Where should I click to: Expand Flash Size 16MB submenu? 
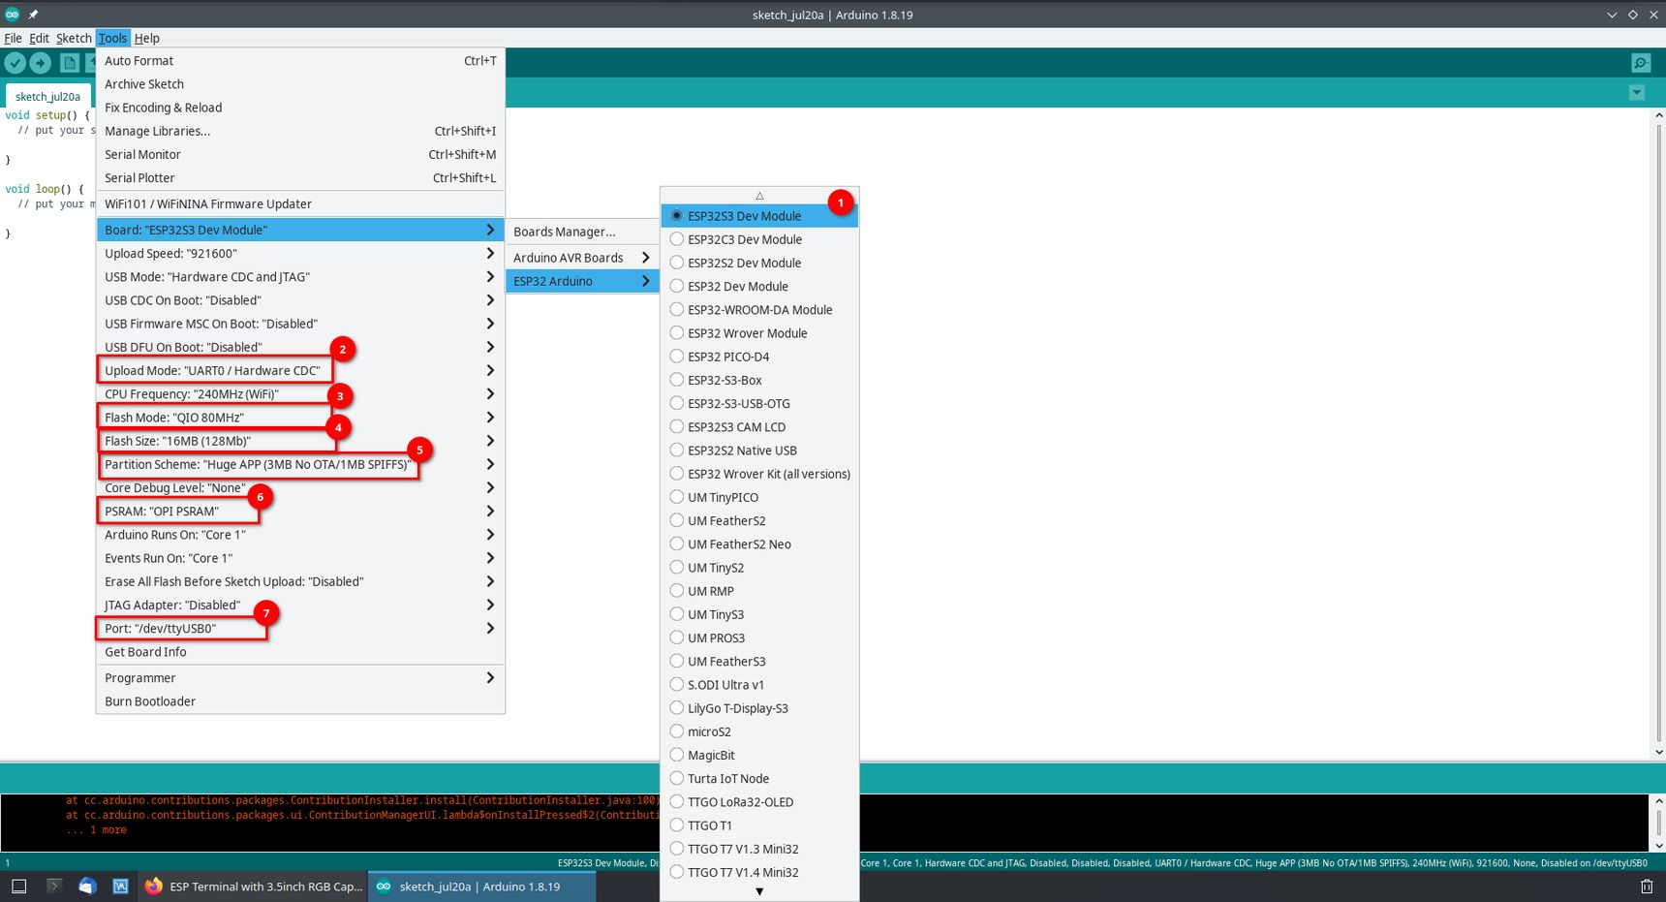click(300, 441)
